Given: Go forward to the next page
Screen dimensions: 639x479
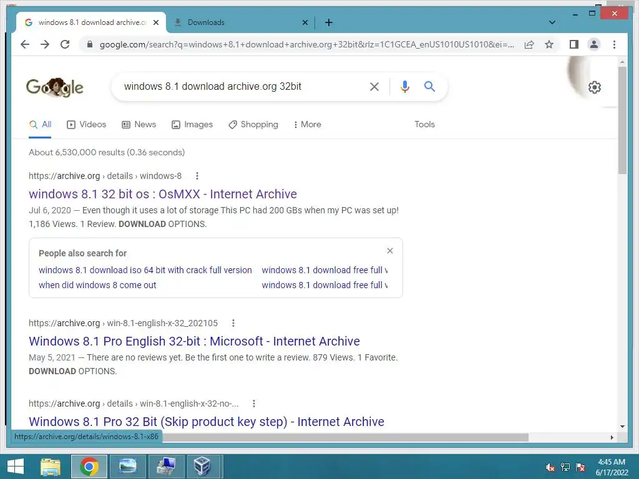Looking at the screenshot, I should pyautogui.click(x=45, y=44).
